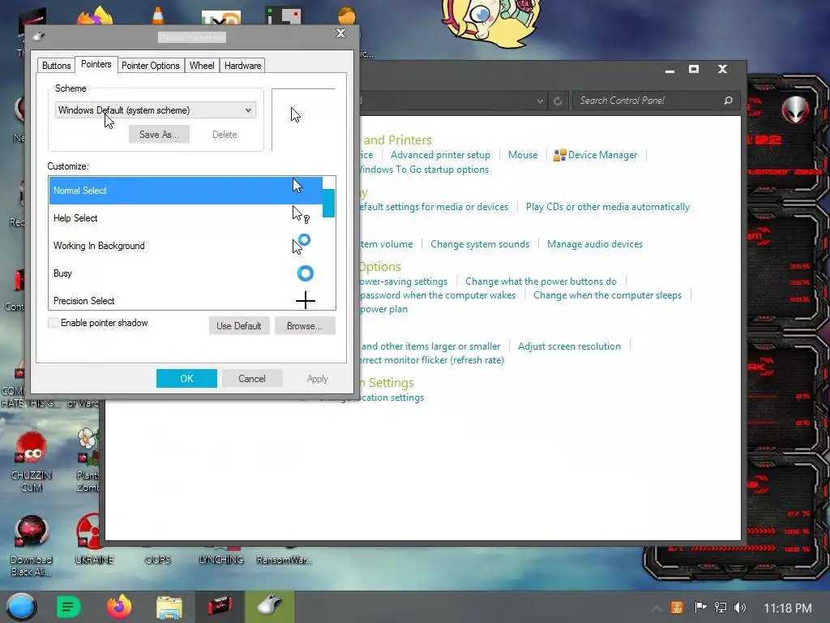Select the Precision Select pointer row
This screenshot has height=623, width=830.
(186, 300)
